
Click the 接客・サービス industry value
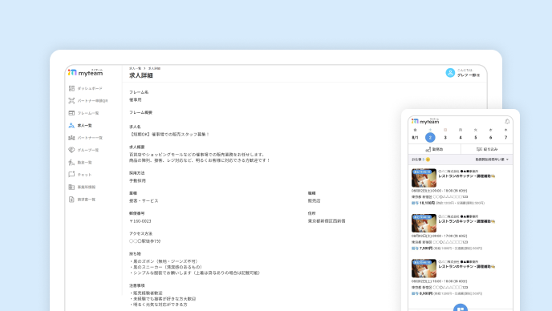(x=144, y=200)
